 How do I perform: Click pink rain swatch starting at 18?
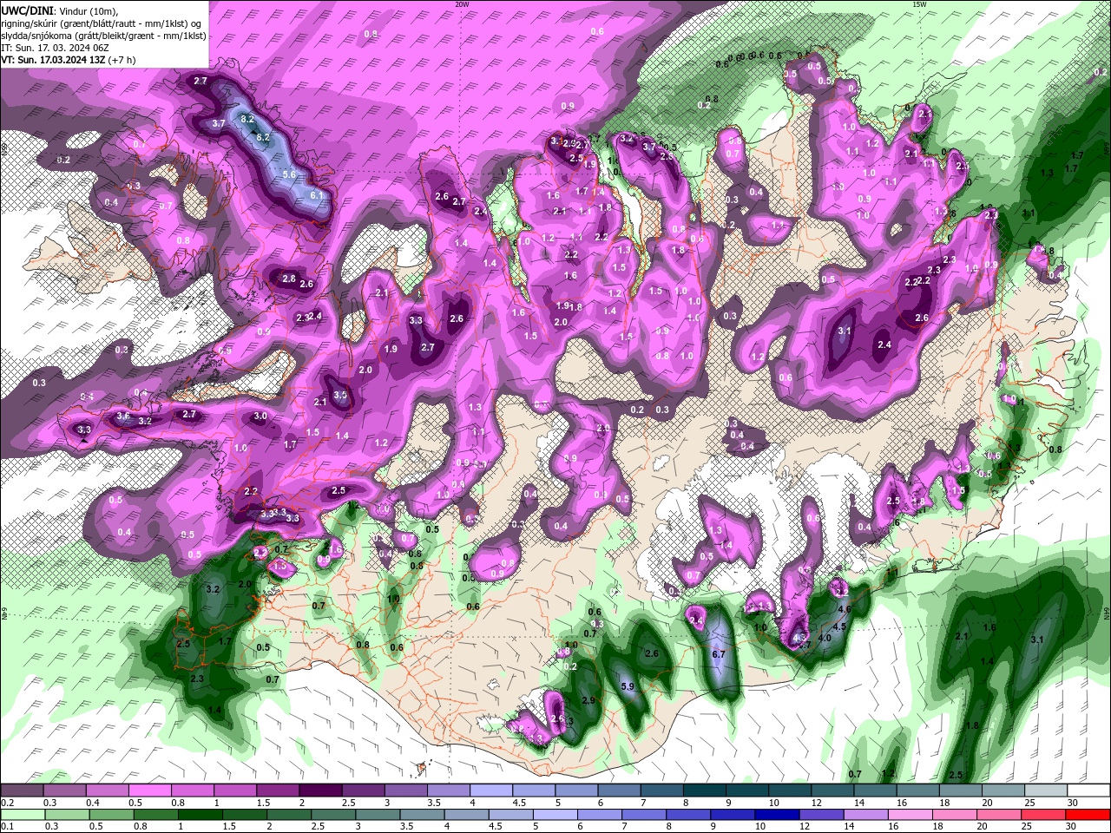956,815
